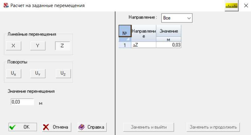Click the Заменить и продолжить button
Viewport: 251px width, 135px height.
pyautogui.click(x=213, y=127)
